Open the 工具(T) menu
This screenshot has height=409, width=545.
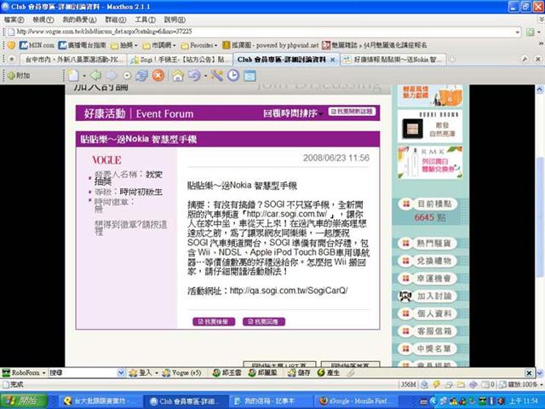click(145, 20)
